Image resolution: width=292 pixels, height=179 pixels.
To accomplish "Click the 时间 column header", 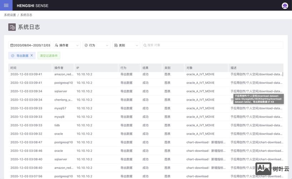I will 14,68.
